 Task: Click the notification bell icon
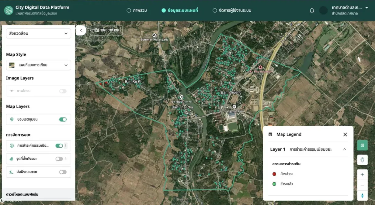tap(312, 10)
